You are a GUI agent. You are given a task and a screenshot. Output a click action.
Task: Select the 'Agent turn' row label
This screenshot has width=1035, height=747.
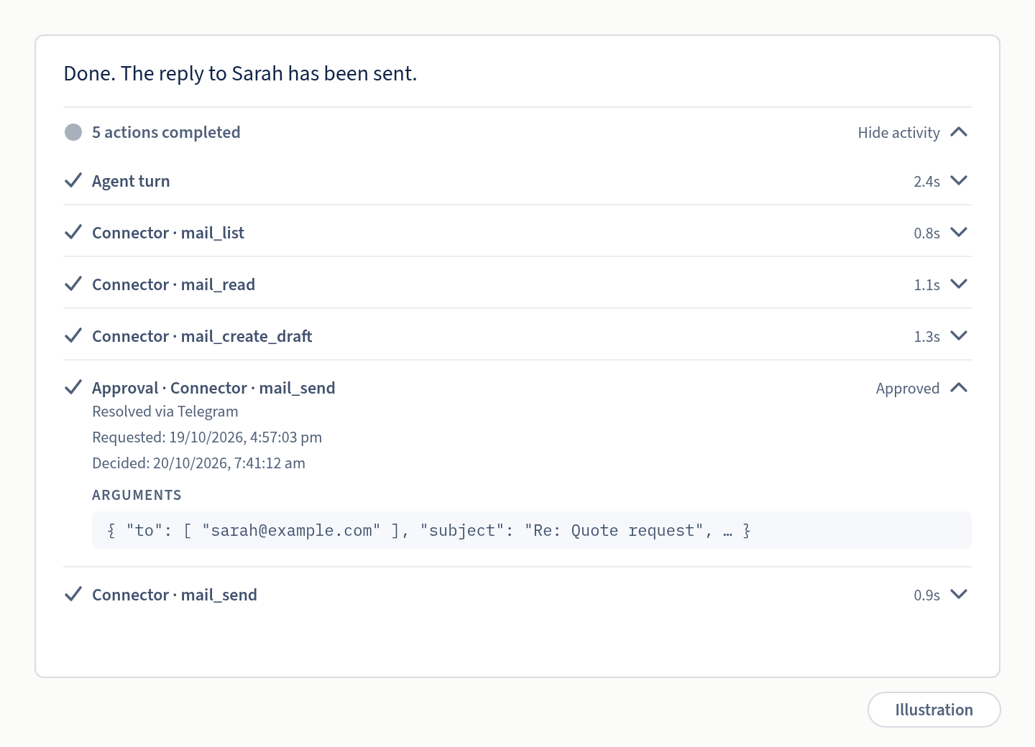tap(131, 181)
